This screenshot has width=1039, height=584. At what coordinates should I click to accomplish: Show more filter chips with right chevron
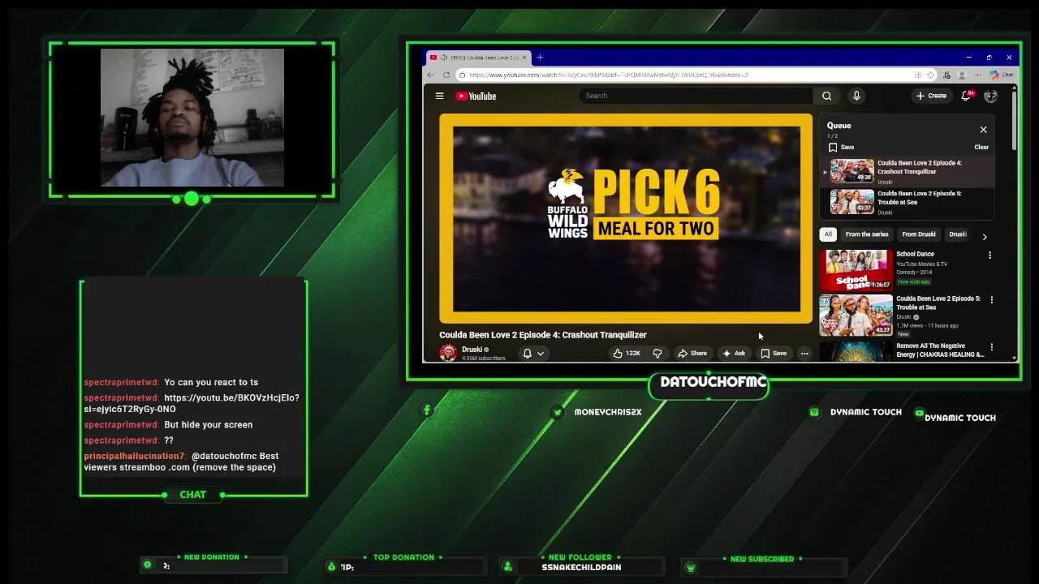point(985,237)
